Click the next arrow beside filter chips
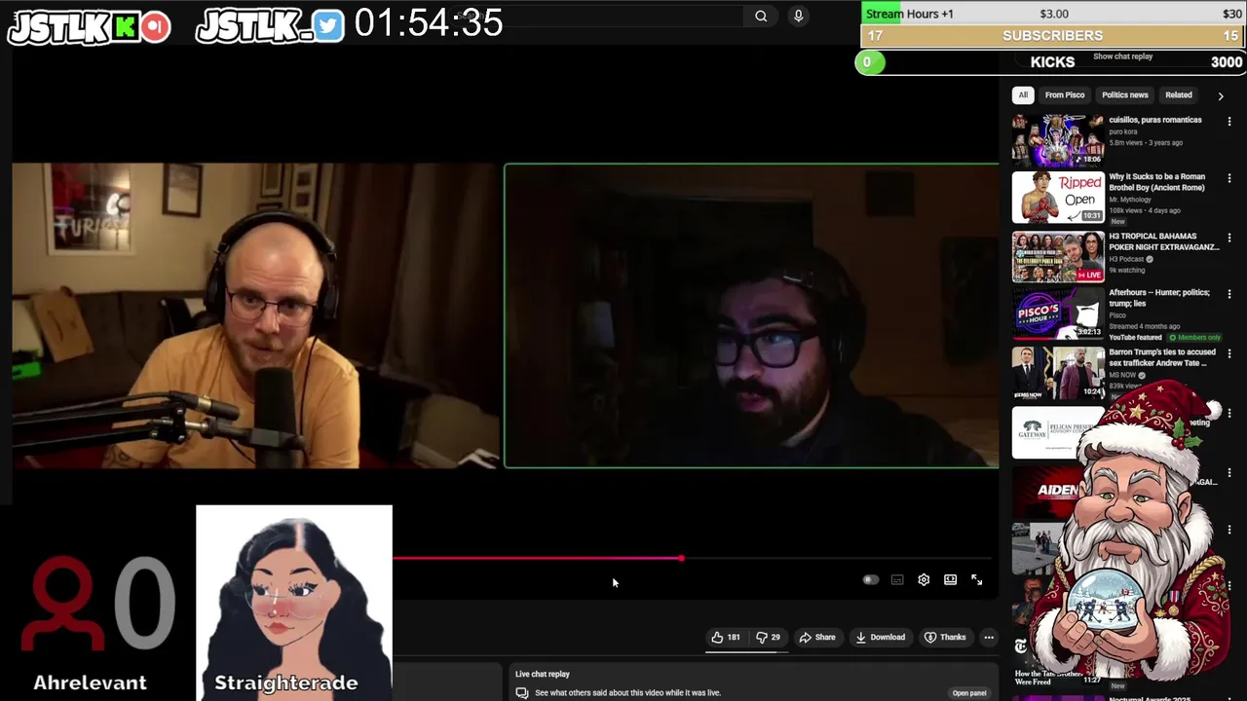Viewport: 1247px width, 701px height. coord(1220,96)
